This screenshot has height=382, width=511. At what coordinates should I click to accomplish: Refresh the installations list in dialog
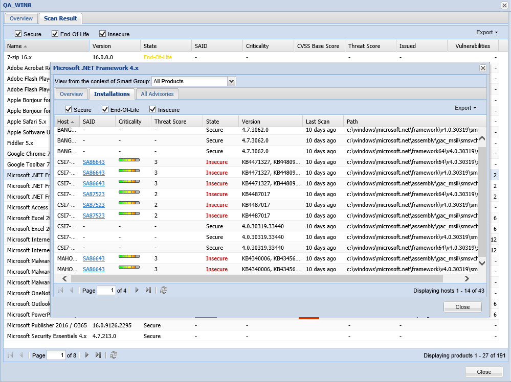[x=164, y=290]
